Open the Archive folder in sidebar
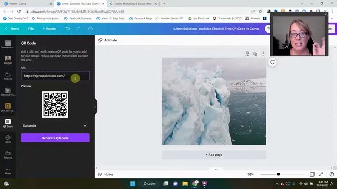The width and height of the screenshot is (337, 189). 8,76
